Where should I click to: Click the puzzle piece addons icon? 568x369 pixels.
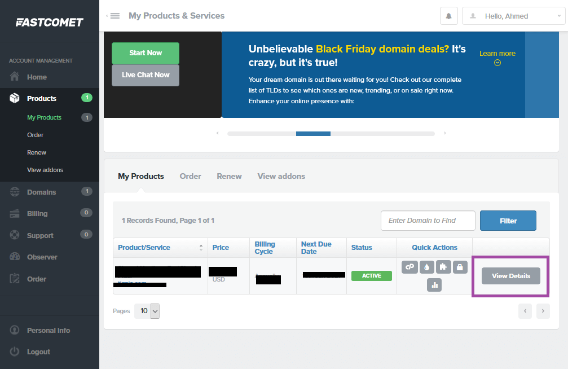443,267
